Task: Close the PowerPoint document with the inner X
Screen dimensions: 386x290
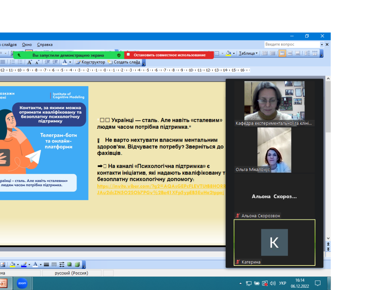Action: pyautogui.click(x=327, y=45)
